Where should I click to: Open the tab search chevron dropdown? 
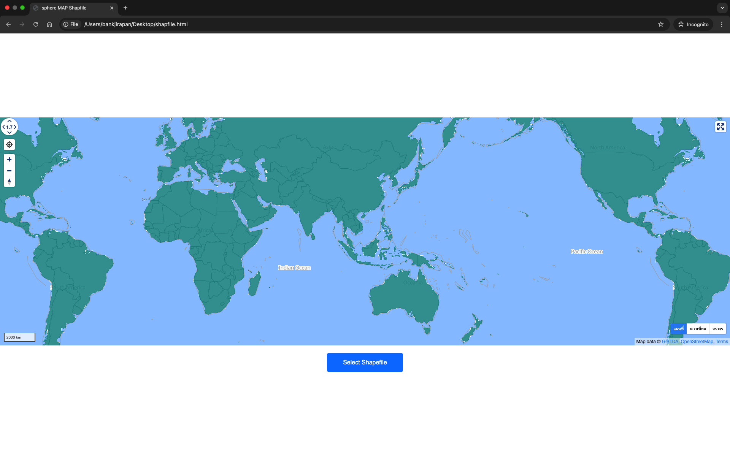point(722,8)
